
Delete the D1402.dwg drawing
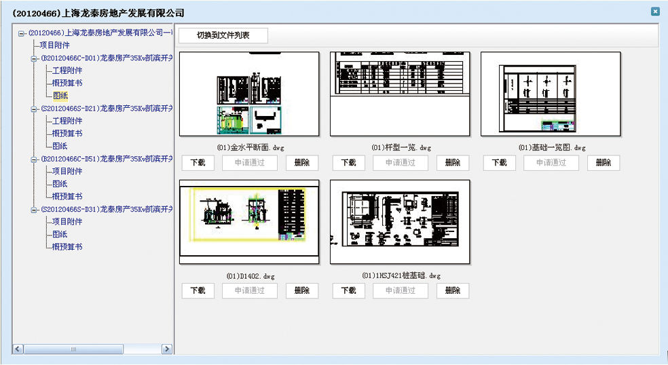tap(302, 290)
